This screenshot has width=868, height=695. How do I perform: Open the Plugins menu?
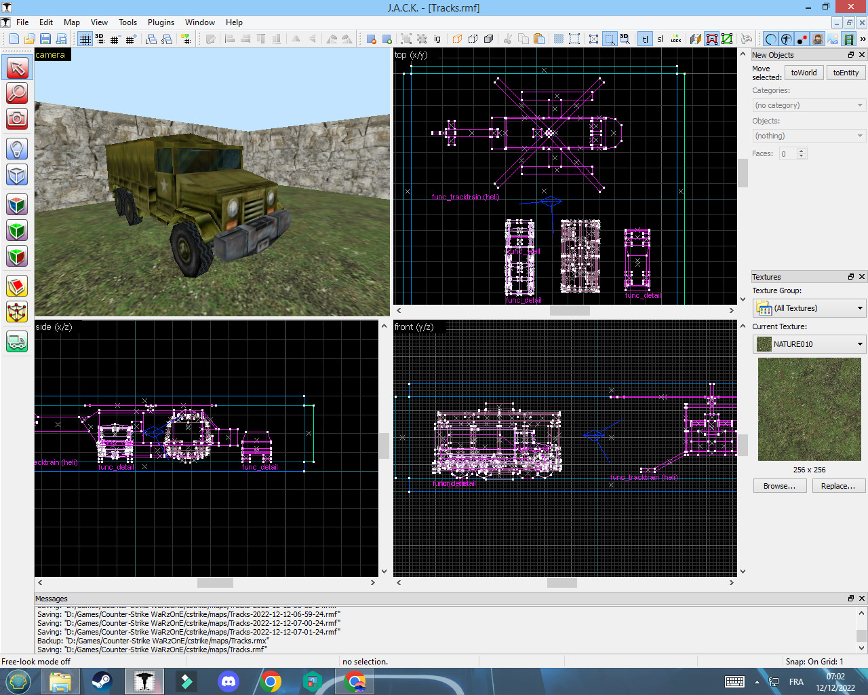point(161,22)
